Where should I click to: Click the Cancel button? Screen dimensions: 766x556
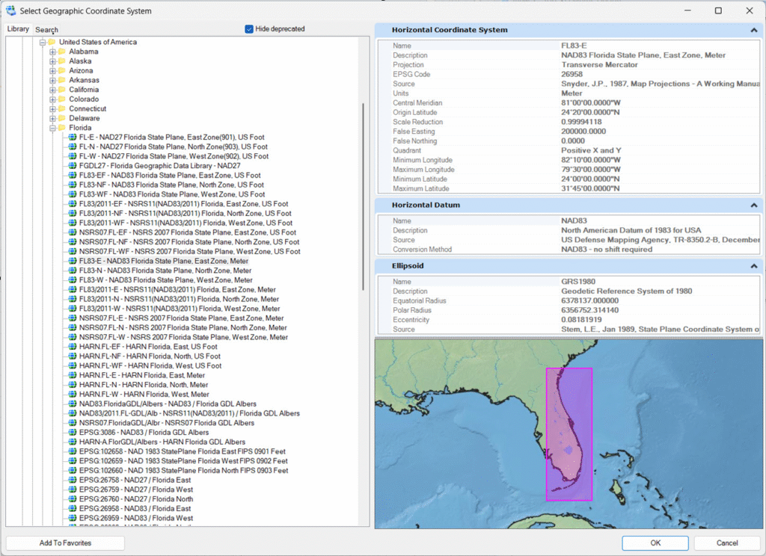tap(727, 543)
